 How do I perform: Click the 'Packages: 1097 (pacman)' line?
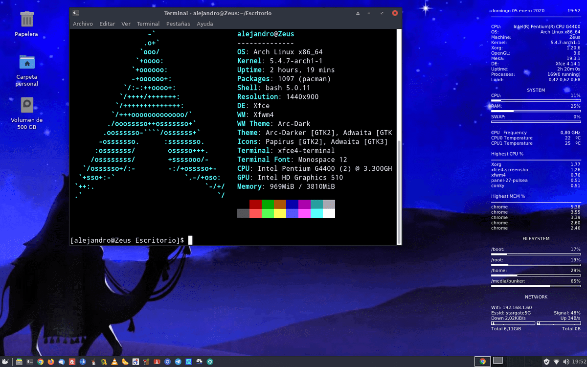(x=284, y=79)
